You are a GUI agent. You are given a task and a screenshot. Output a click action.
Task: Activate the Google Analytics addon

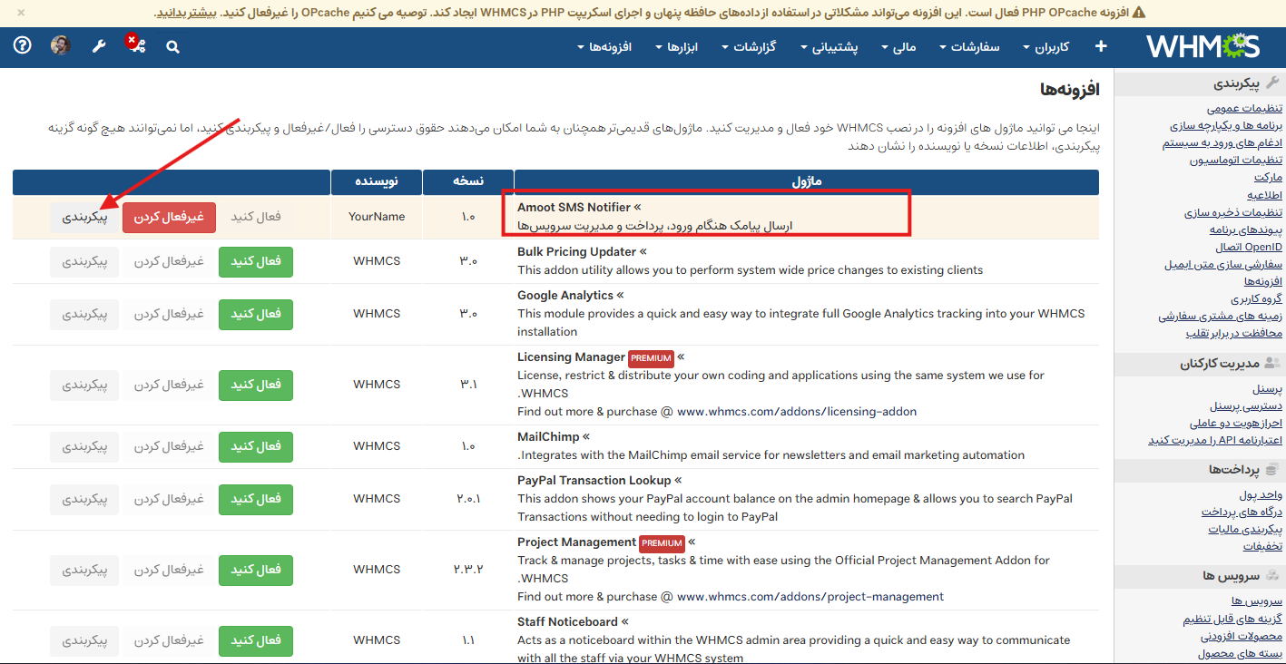[x=256, y=314]
